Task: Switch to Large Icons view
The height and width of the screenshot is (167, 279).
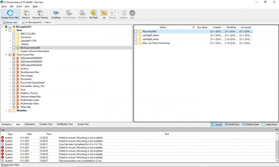Action: [x=269, y=124]
